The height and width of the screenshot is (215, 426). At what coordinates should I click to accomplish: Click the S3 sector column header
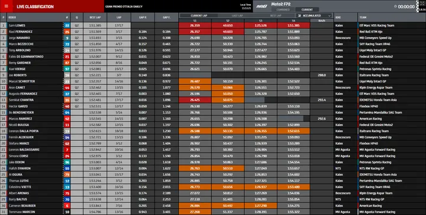pos(260,21)
